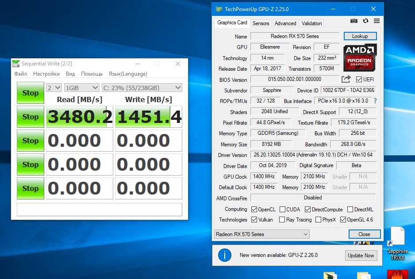Screen dimensions: 415x279
Task: Click the Pixel Fillrate value 44.8 GPixel/s
Action: point(270,122)
